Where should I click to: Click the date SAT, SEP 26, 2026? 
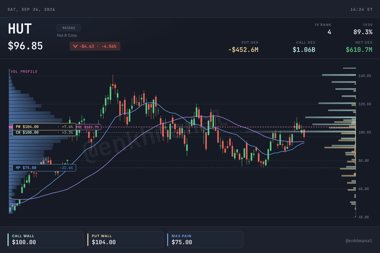[31, 9]
